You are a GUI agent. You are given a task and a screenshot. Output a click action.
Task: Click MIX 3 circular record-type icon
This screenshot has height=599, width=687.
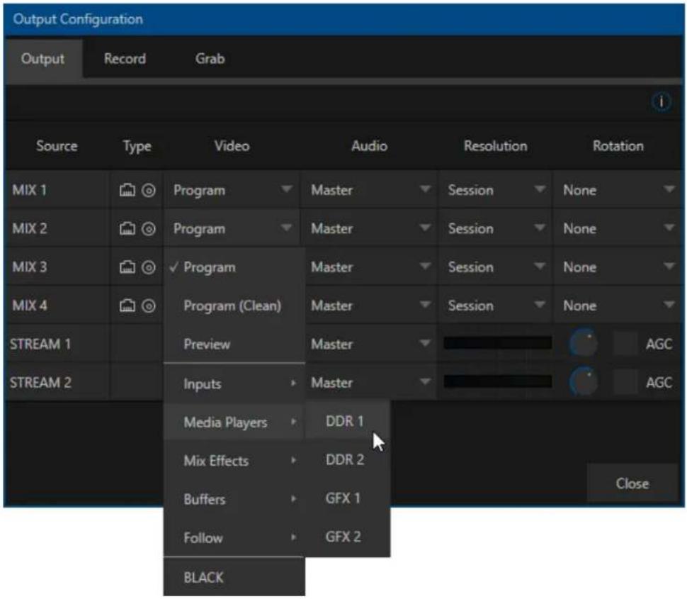149,267
